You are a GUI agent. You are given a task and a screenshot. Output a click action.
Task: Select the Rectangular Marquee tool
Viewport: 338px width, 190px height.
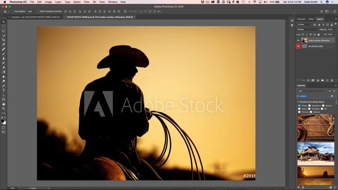pyautogui.click(x=4, y=26)
